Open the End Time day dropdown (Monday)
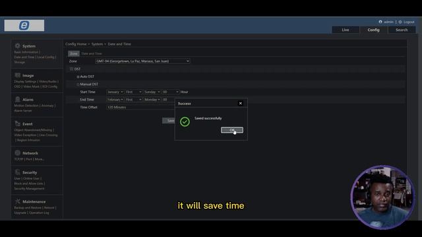 [x=152, y=99]
